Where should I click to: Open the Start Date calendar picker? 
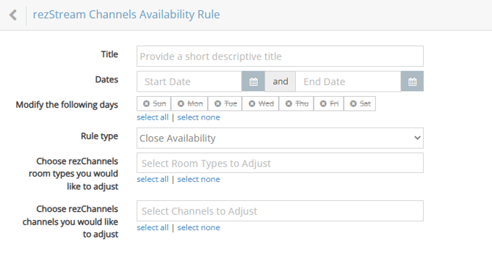(253, 81)
